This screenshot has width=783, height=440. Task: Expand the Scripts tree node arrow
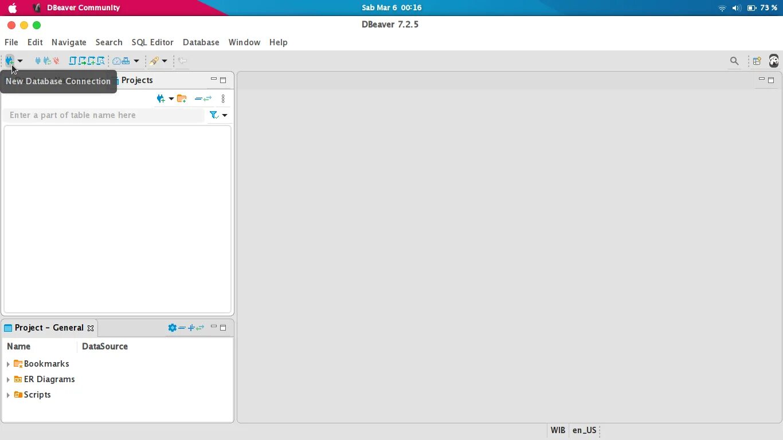point(8,395)
